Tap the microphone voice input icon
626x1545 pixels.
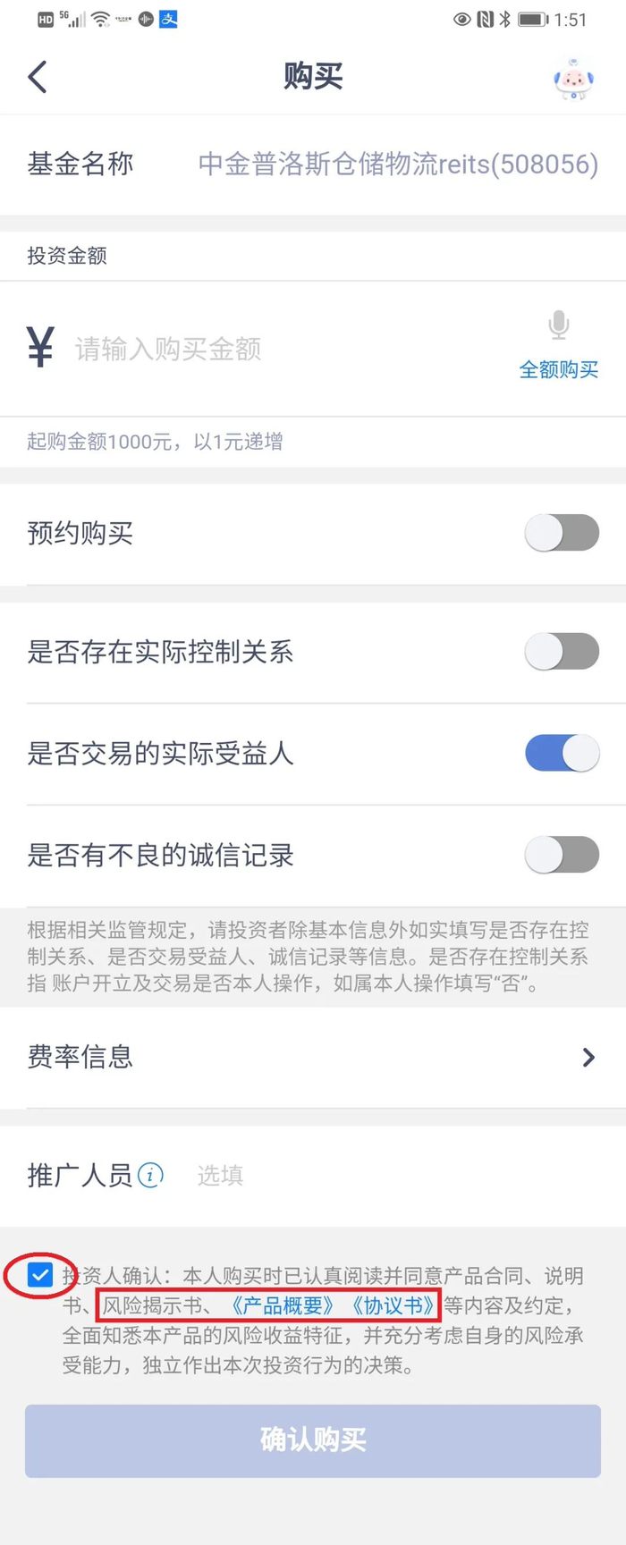559,325
